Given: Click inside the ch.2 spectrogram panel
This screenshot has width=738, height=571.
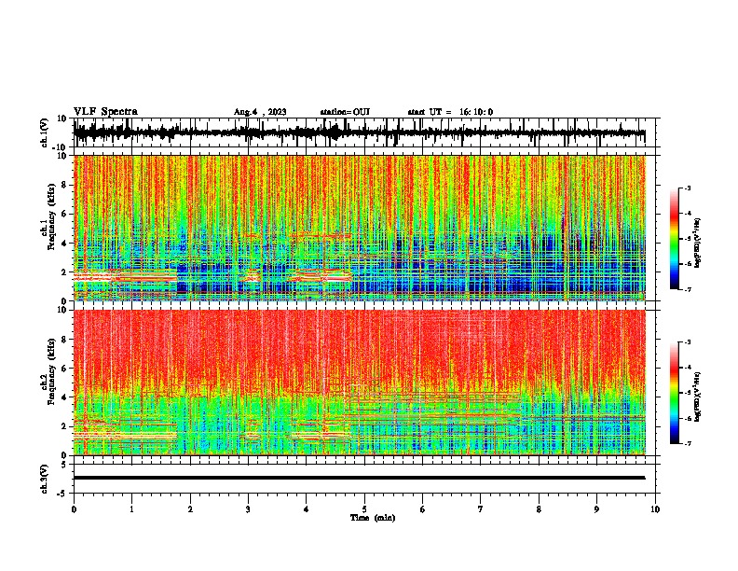Looking at the screenshot, I should [359, 383].
